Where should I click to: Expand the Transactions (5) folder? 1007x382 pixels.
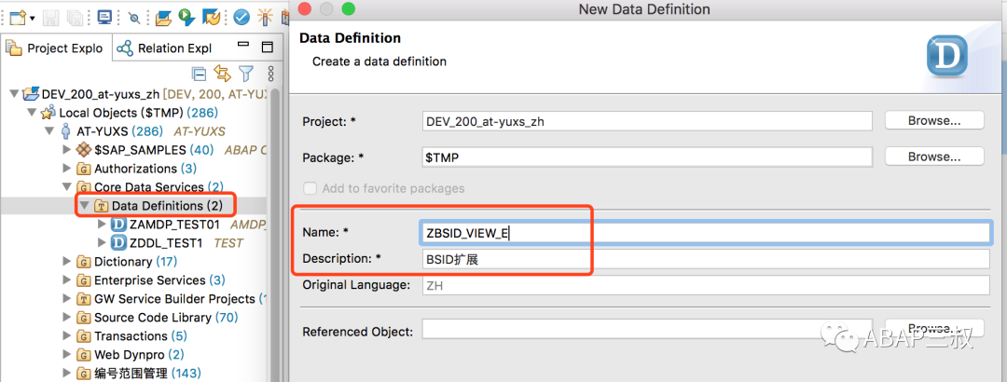click(x=67, y=335)
